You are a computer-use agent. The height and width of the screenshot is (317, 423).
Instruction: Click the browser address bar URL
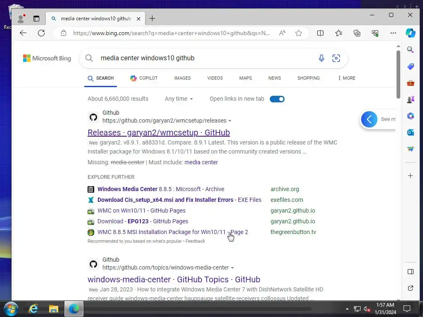(171, 33)
